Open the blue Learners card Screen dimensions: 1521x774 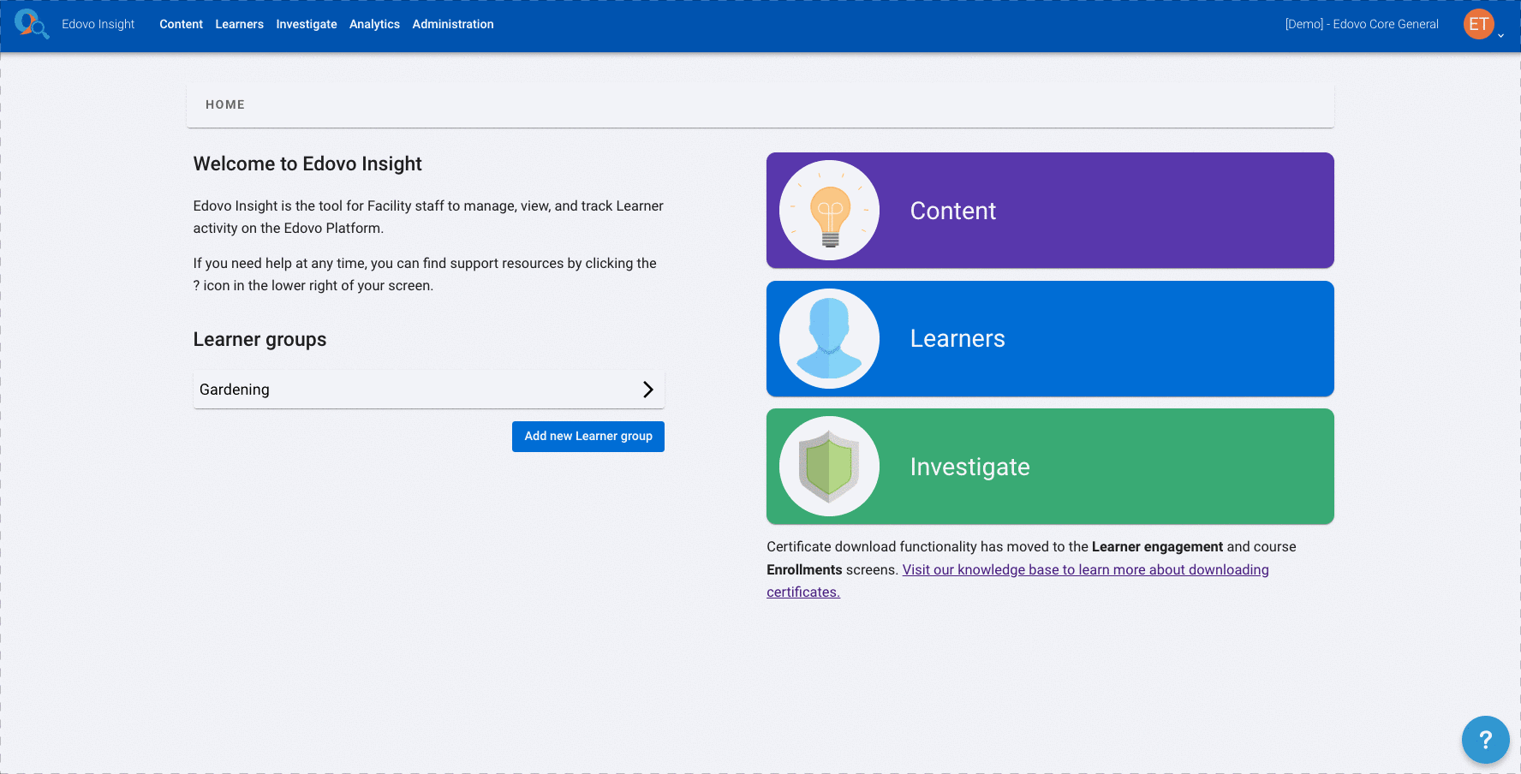(1050, 338)
